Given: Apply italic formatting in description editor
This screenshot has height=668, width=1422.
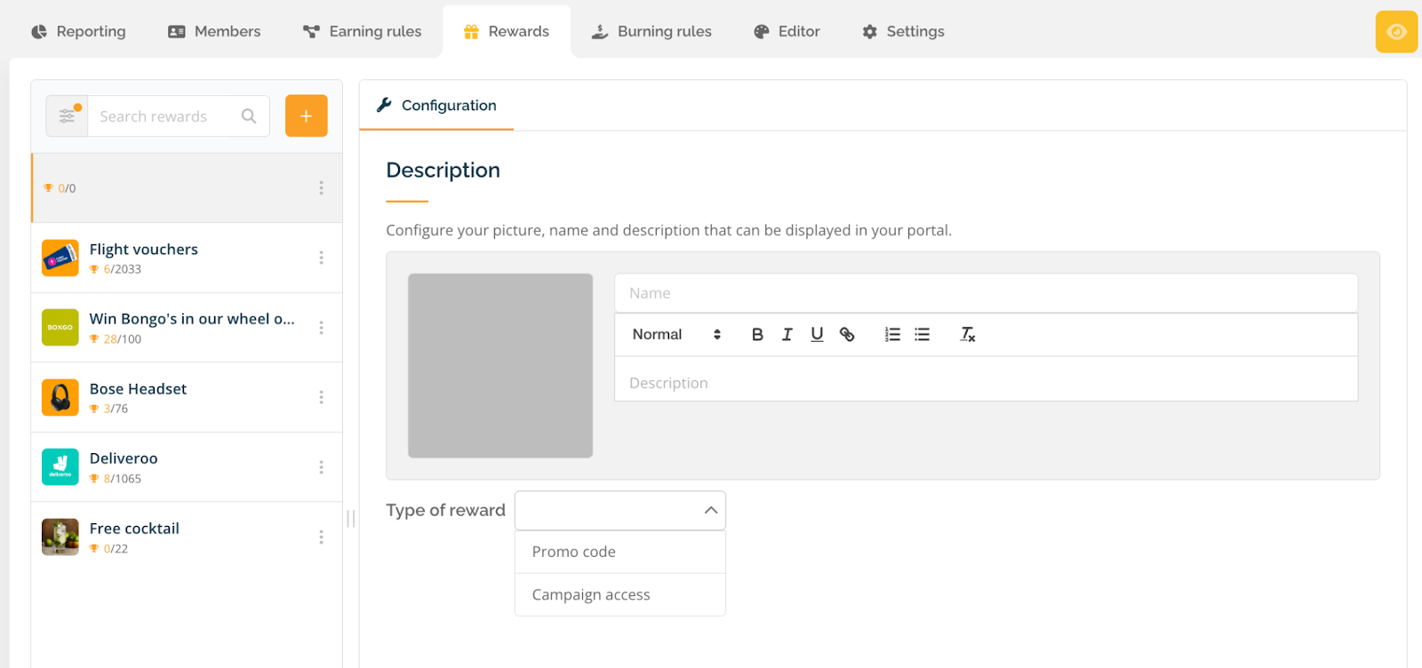Looking at the screenshot, I should point(787,335).
